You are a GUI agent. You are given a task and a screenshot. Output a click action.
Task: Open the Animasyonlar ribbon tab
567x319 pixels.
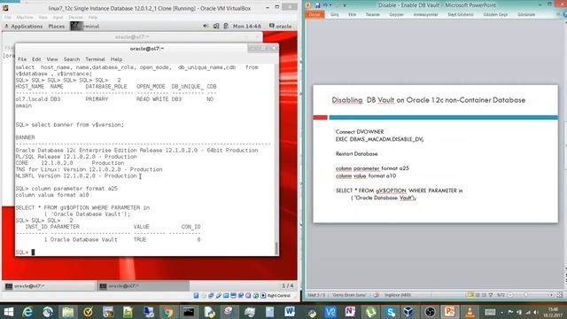(x=425, y=14)
